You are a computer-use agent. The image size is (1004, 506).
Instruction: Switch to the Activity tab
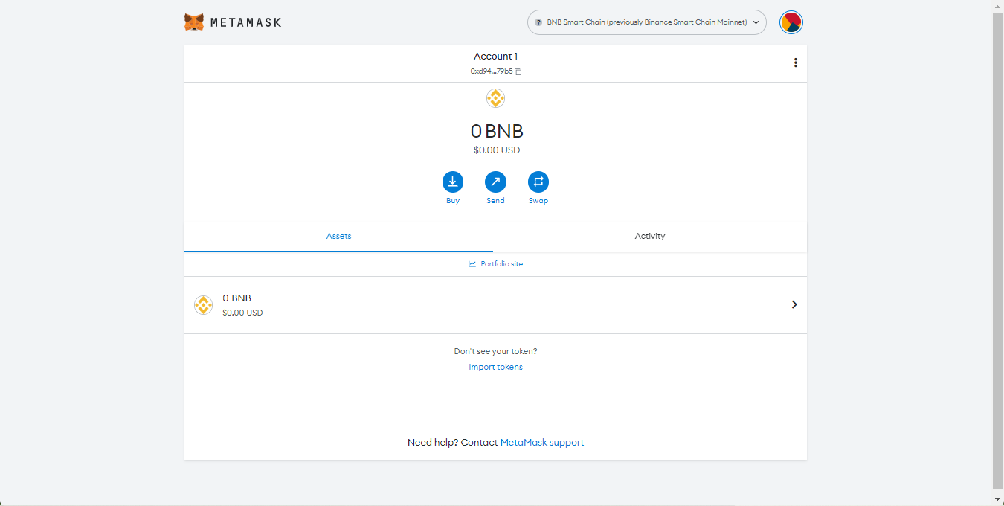[x=650, y=236]
